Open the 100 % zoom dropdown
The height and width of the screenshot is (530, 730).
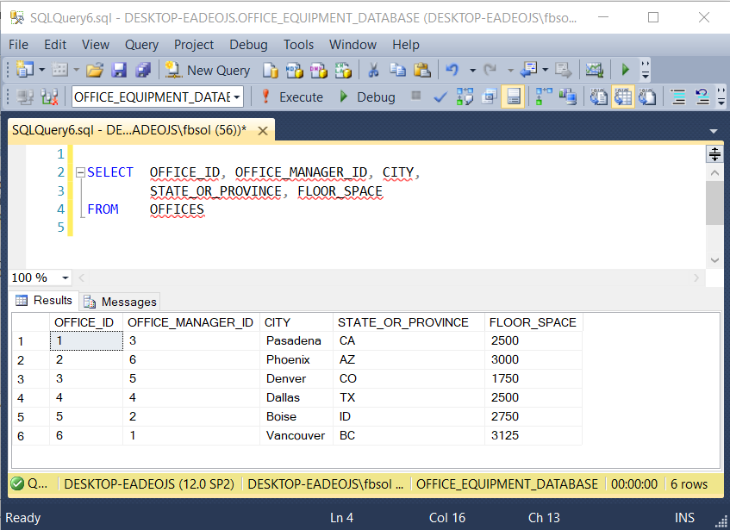pos(66,278)
